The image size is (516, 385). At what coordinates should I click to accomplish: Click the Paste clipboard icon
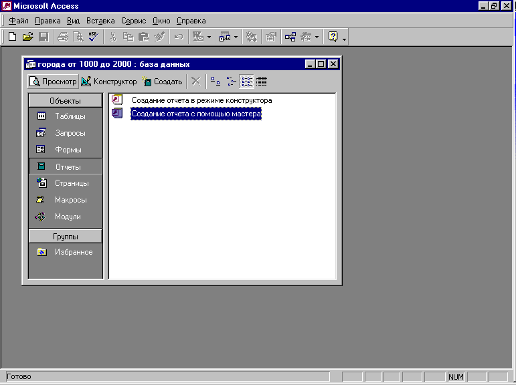144,37
